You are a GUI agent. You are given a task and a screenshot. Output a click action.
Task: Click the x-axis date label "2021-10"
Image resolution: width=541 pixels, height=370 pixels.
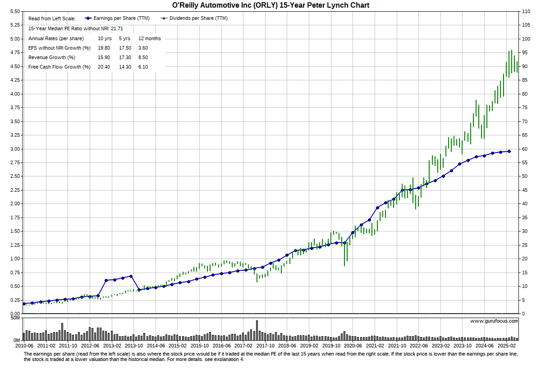coord(396,346)
